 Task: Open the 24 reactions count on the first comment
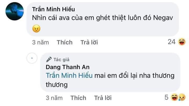[171, 42]
